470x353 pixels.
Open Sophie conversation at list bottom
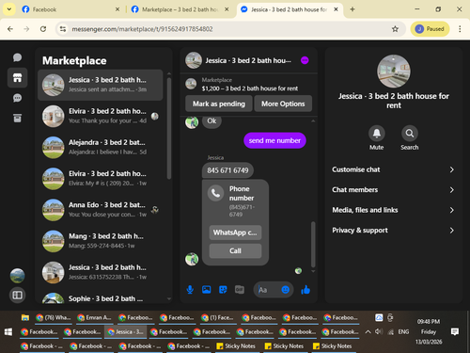(x=101, y=297)
